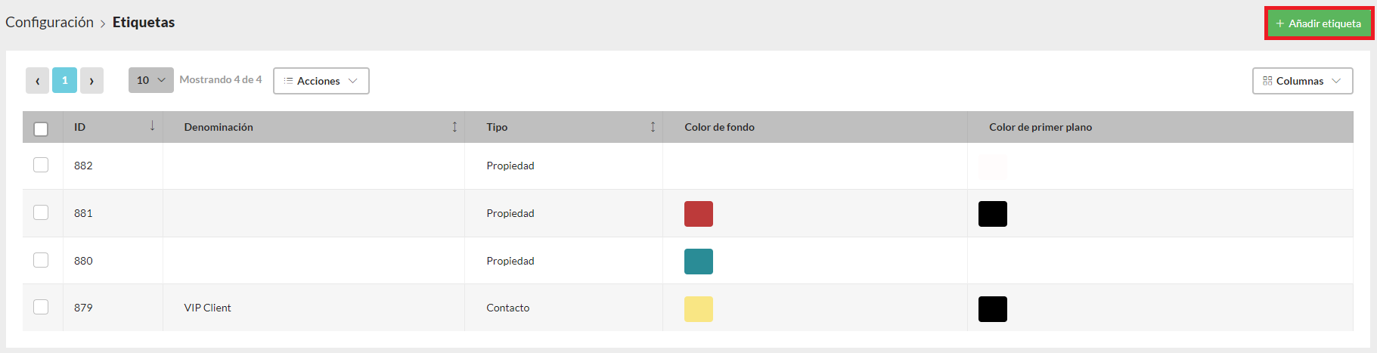Tick the checkbox for row 881
Viewport: 1377px width, 353px height.
(41, 212)
